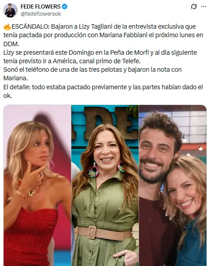
Task: Click the sentence starting Sonó el teléfono
Action: (92, 74)
